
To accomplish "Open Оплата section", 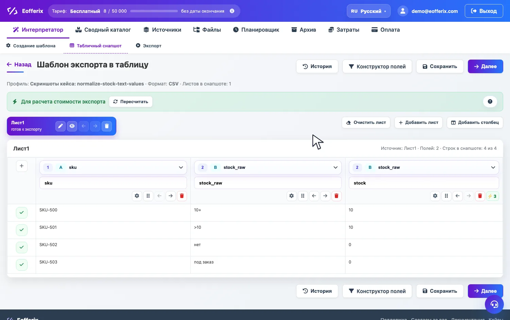I will click(x=386, y=30).
